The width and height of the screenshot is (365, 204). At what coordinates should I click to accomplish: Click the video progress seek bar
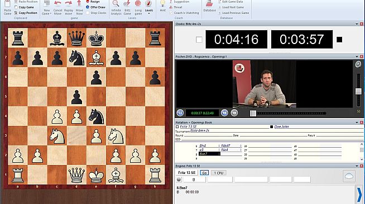[x=288, y=113]
